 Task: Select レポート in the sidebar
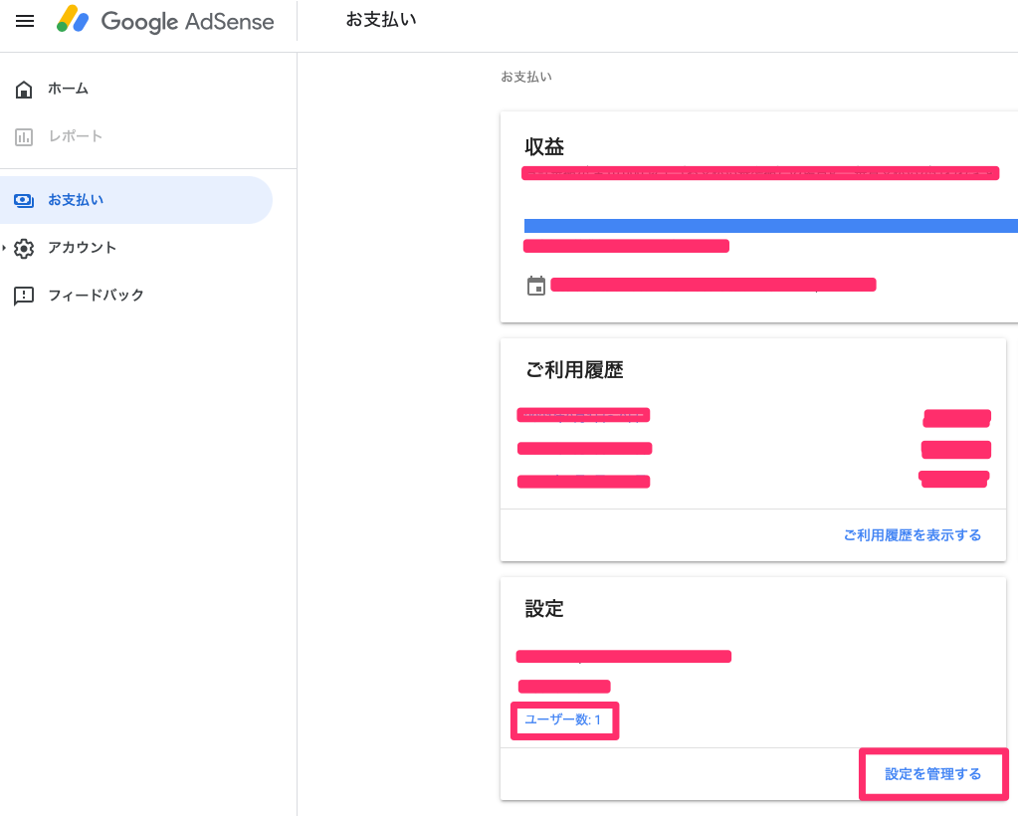pos(76,137)
